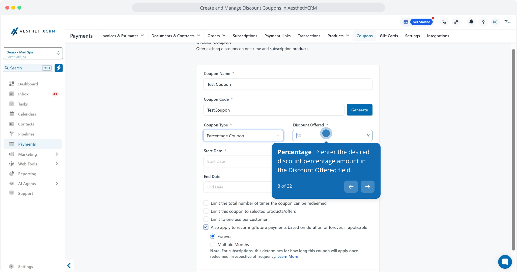Expand Invoices & Estimates menu
This screenshot has width=517, height=272.
(123, 36)
